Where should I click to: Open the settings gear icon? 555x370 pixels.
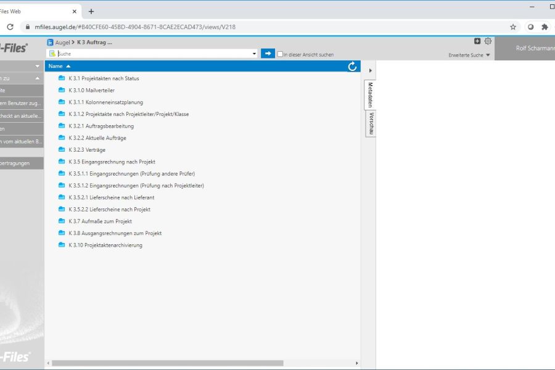point(488,41)
